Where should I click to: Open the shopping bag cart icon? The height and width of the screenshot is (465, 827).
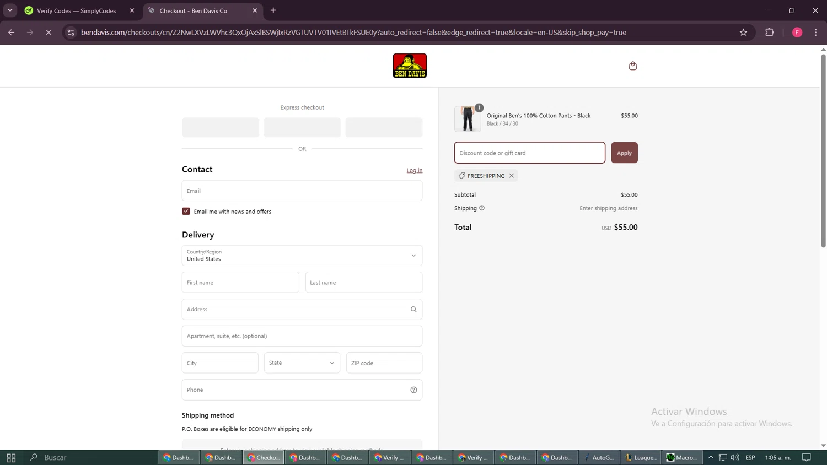[x=632, y=66]
